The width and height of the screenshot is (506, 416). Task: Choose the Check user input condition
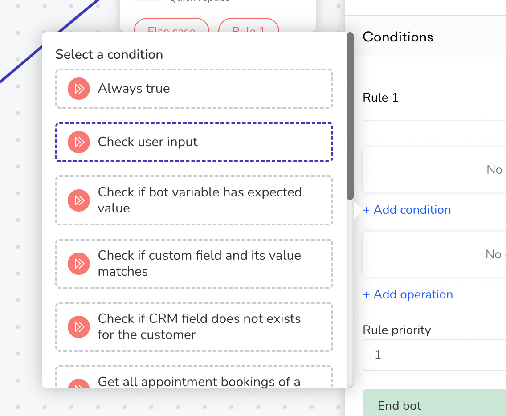click(194, 142)
